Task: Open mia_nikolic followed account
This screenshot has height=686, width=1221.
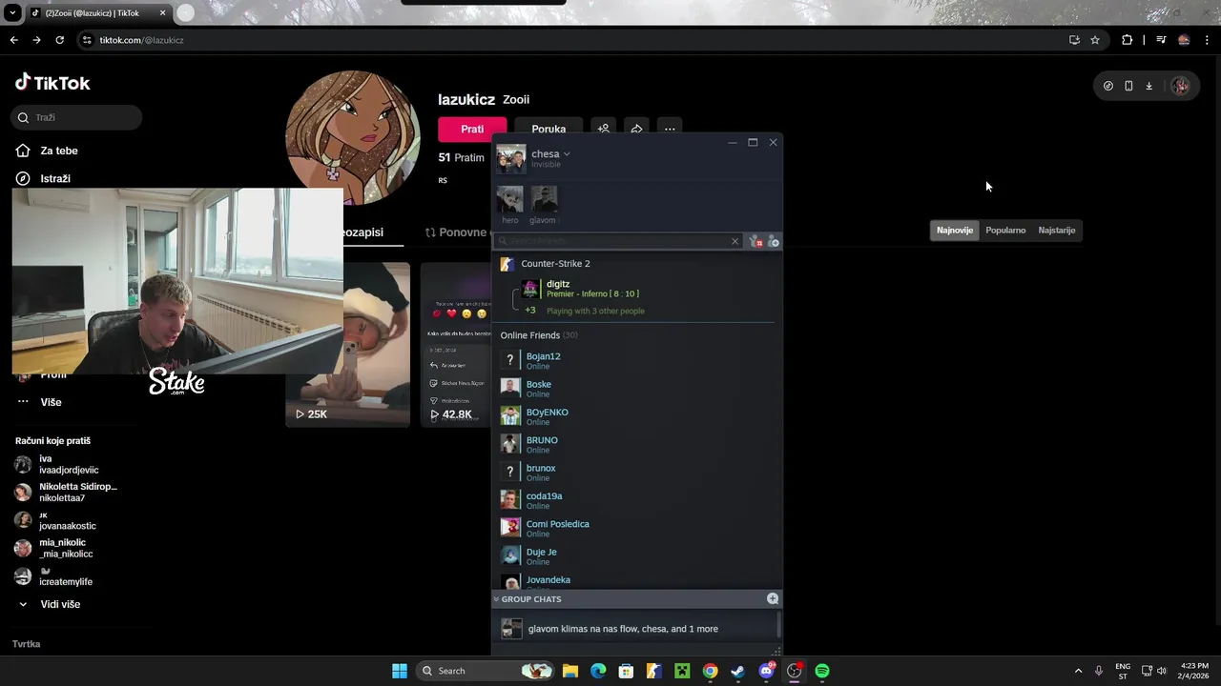Action: pos(54,548)
